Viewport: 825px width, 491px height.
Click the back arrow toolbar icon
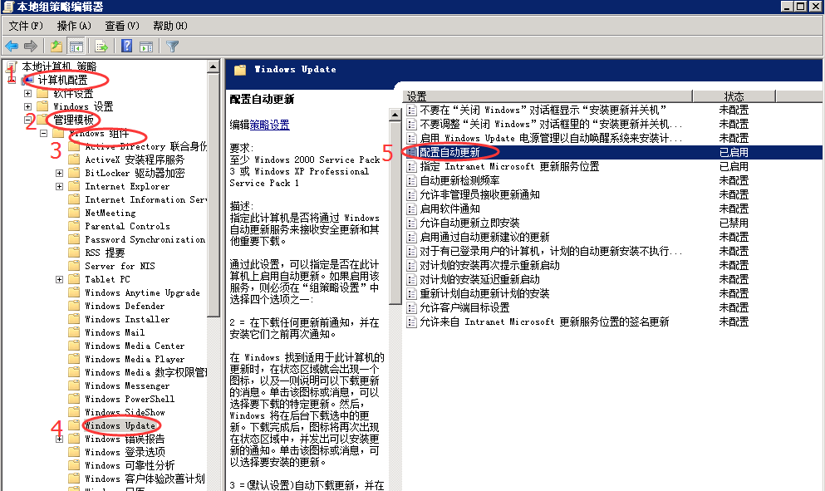coord(12,47)
